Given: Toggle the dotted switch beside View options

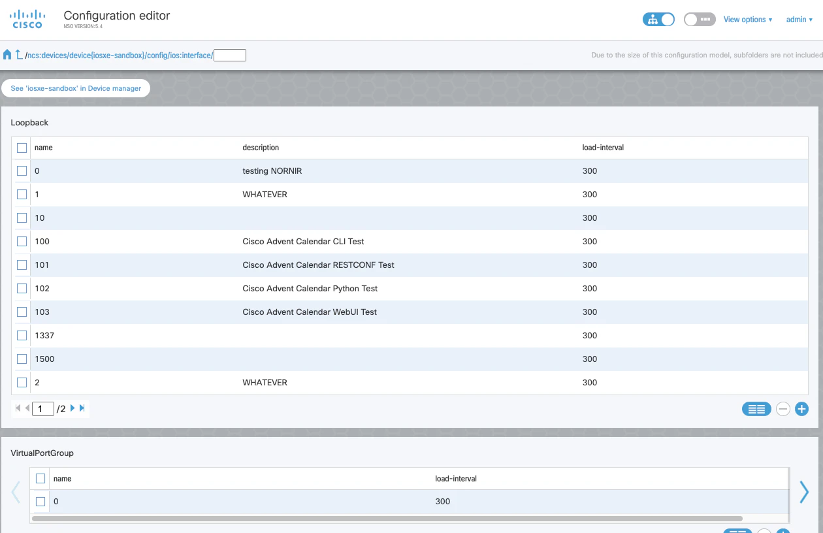Looking at the screenshot, I should coord(700,20).
